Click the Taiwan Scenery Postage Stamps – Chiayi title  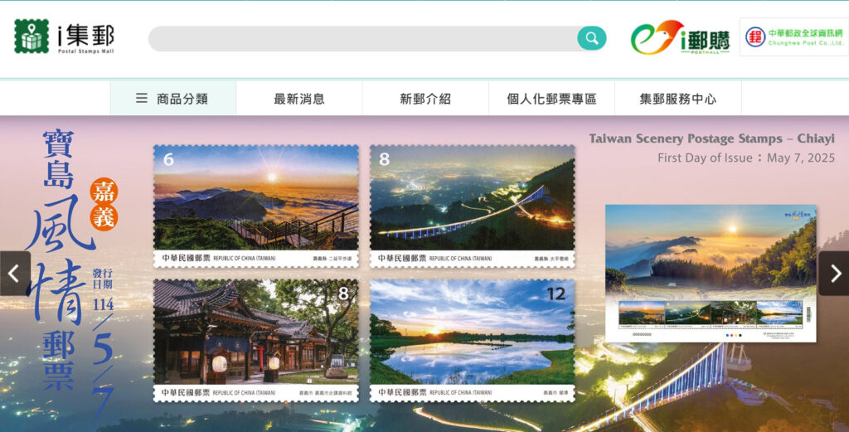click(x=711, y=138)
